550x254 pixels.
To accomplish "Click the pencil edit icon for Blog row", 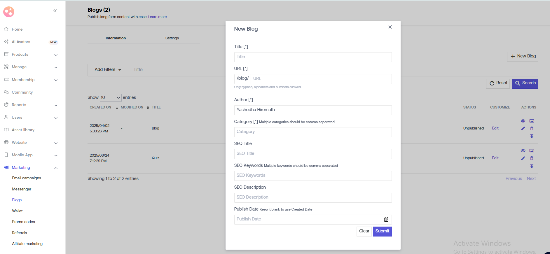I will pos(523,129).
